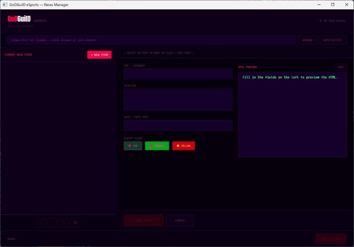Click the HTML preview code area
This screenshot has height=247, width=354.
(292, 115)
